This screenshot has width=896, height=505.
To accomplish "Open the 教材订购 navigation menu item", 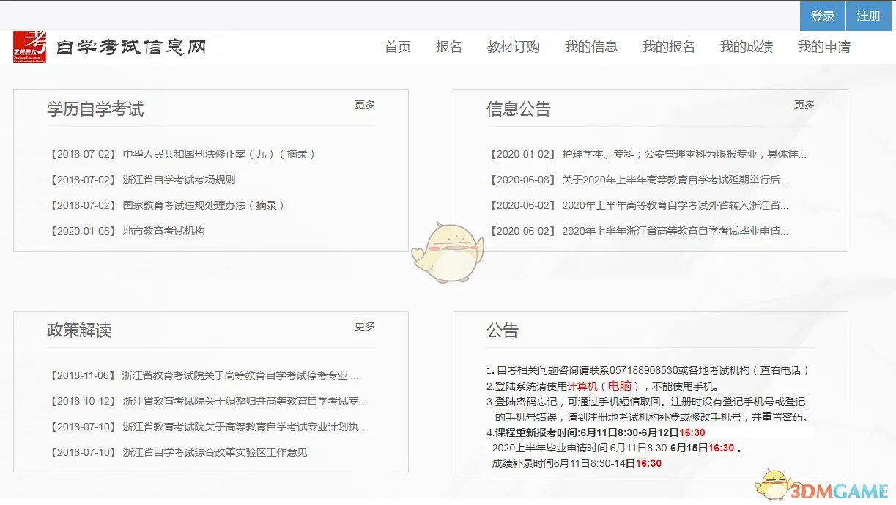I will tap(513, 47).
